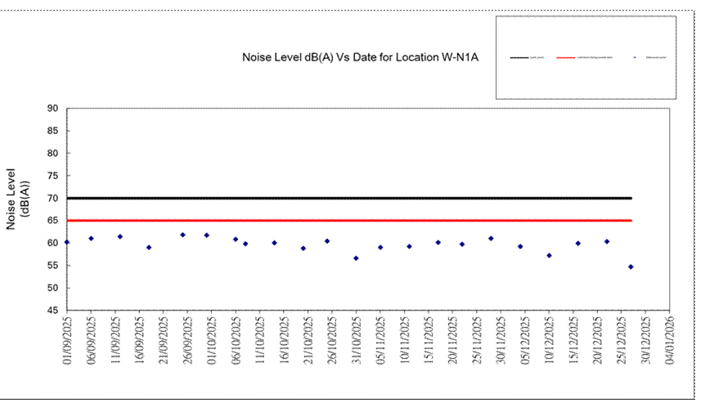This screenshot has width=705, height=412.
Task: Select the legend box in the top right
Action: 586,58
